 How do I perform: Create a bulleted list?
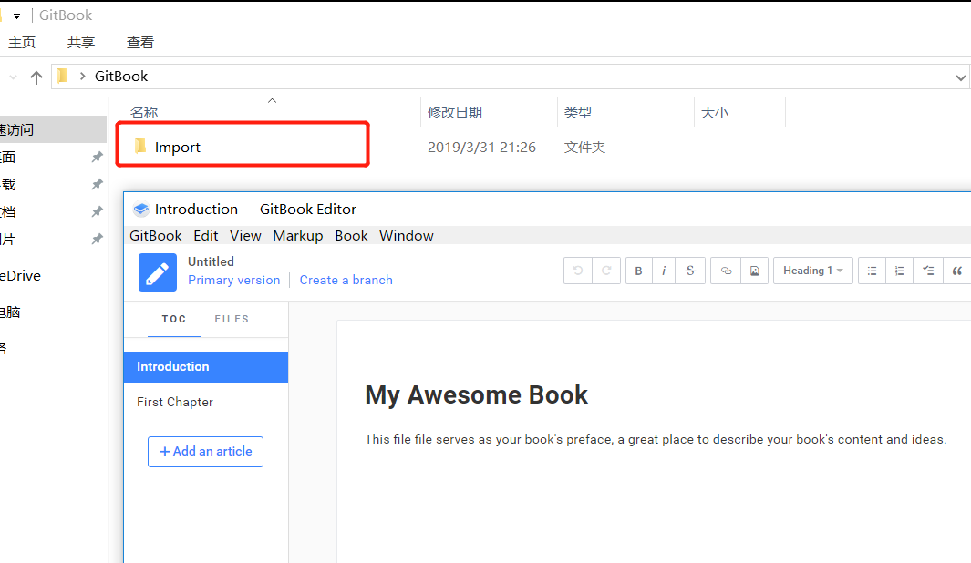click(x=872, y=271)
